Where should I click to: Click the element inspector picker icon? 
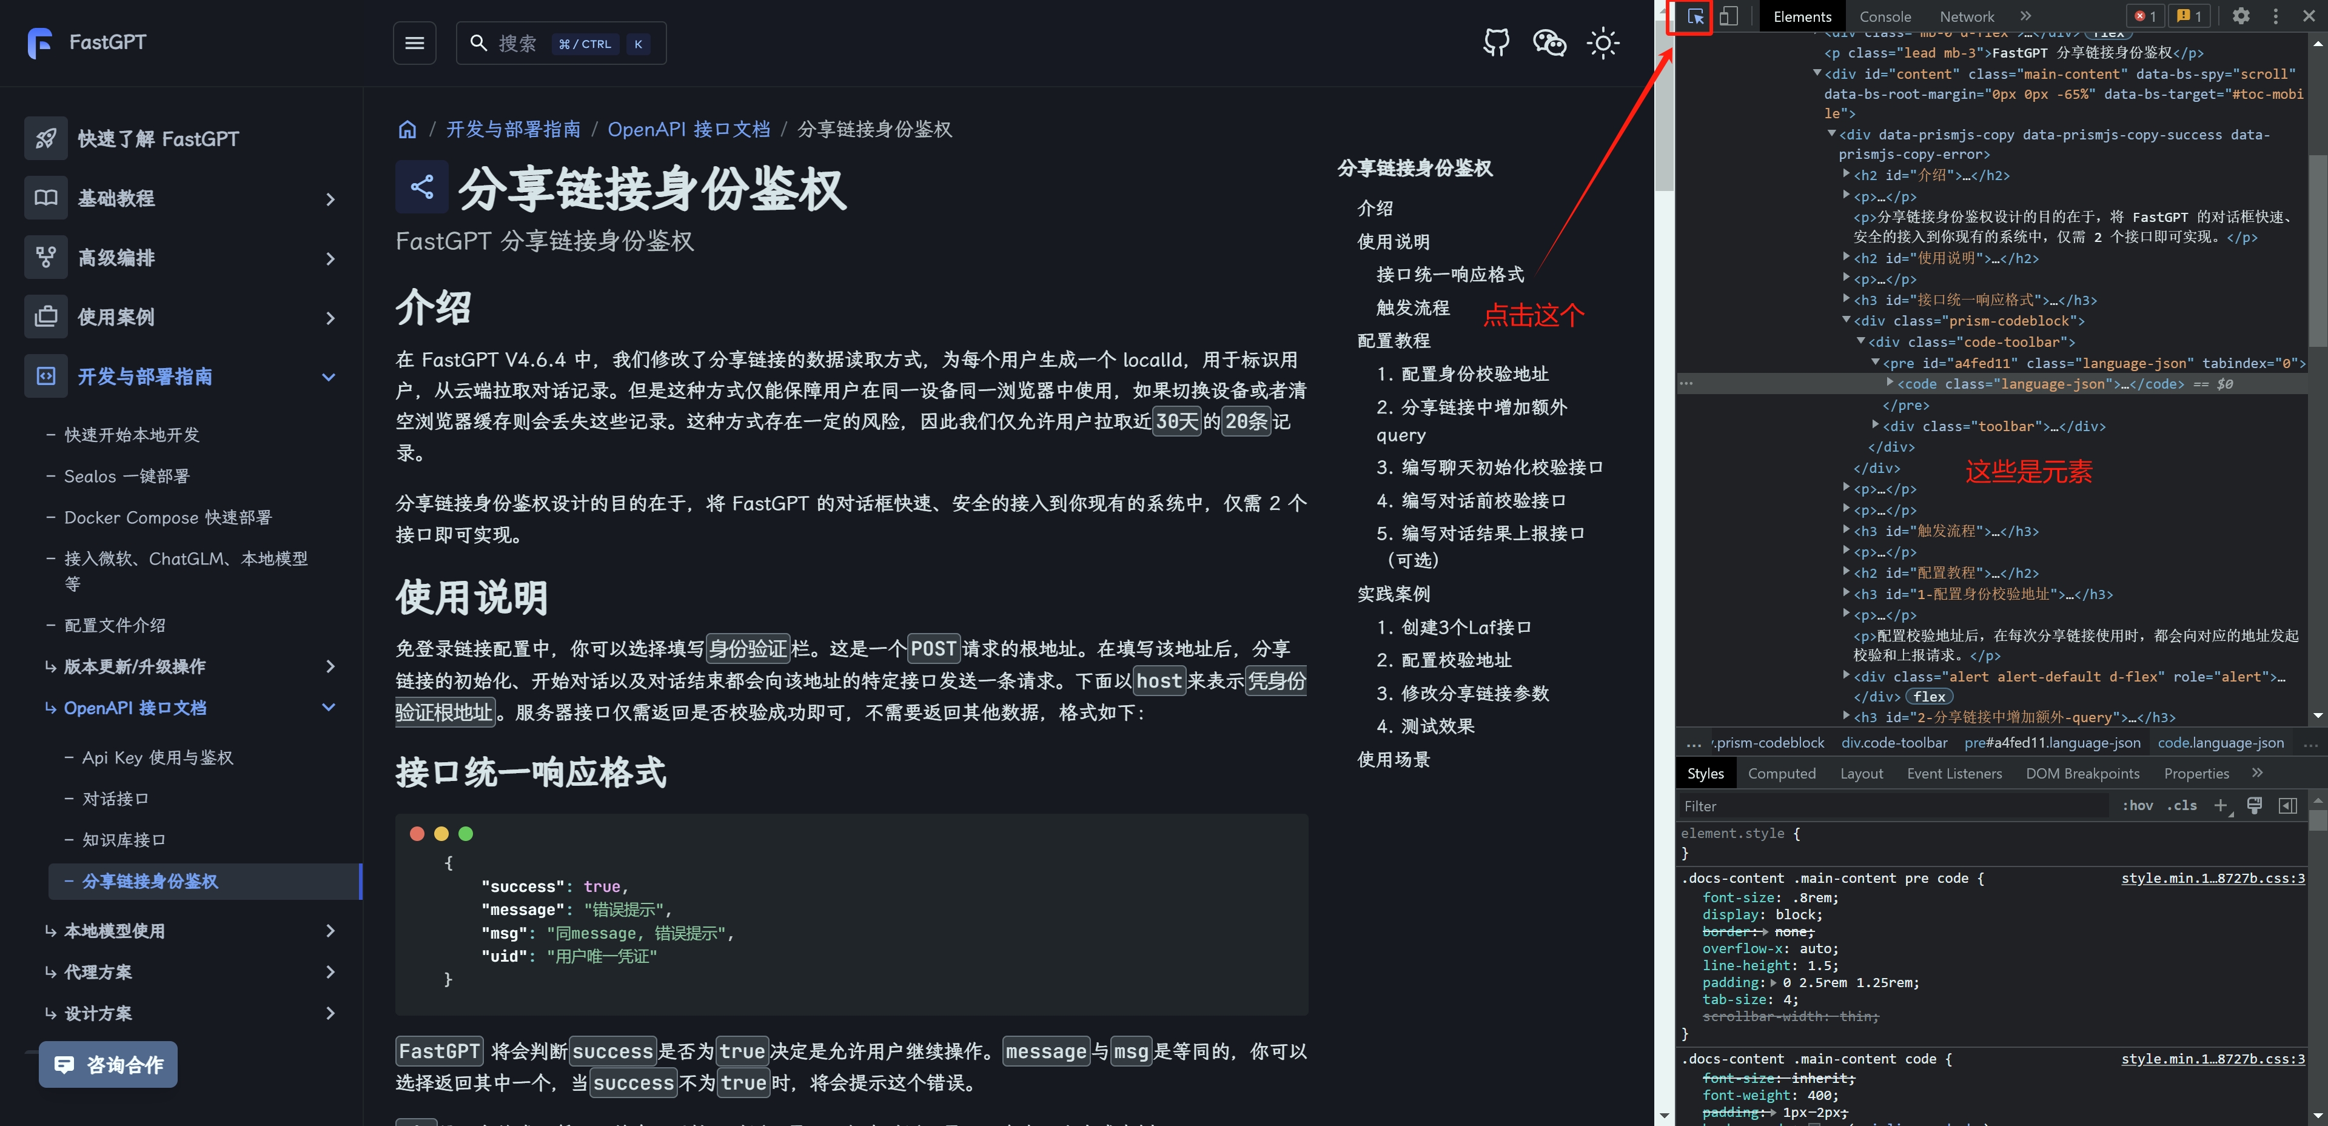coord(1694,16)
